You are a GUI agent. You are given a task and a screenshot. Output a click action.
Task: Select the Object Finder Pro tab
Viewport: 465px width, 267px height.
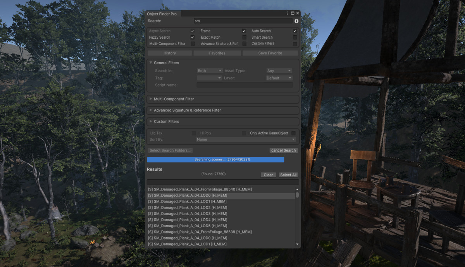(163, 13)
